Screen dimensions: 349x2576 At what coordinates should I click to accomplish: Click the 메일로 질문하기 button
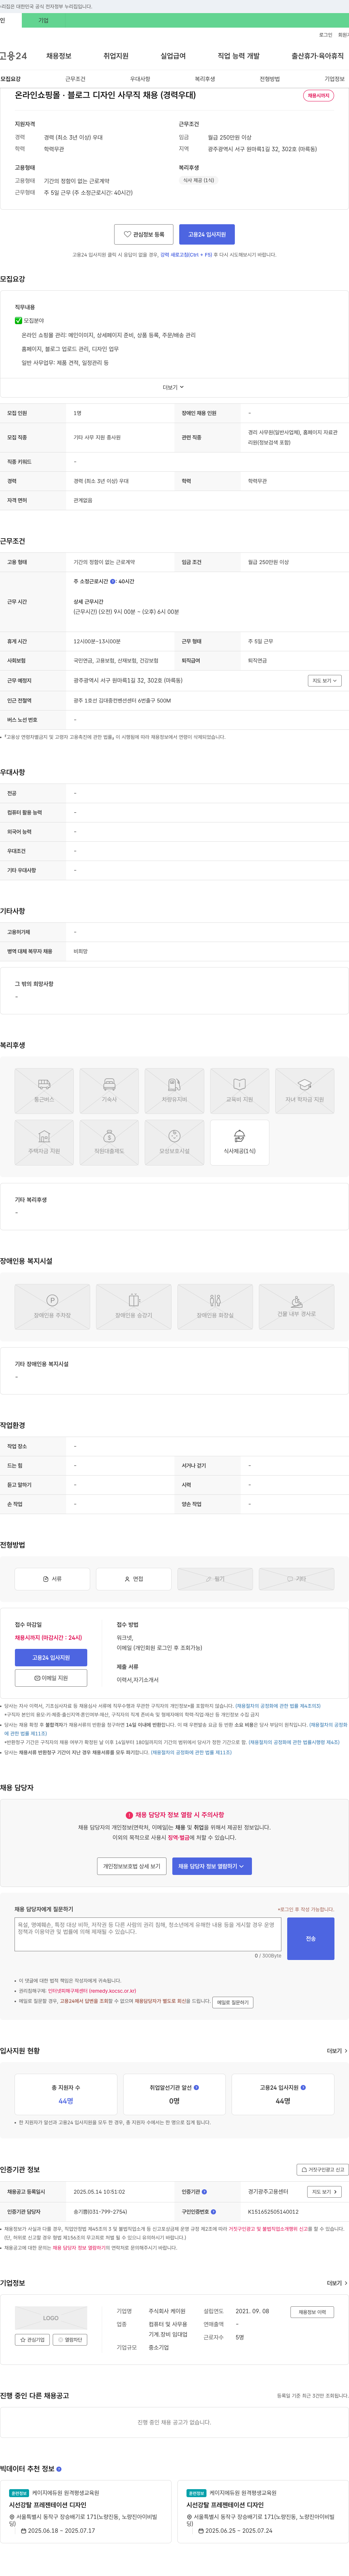233,2002
